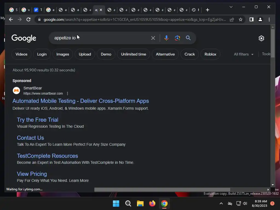Click the SmartBear logo favicon
This screenshot has width=280, height=210.
tap(16, 91)
